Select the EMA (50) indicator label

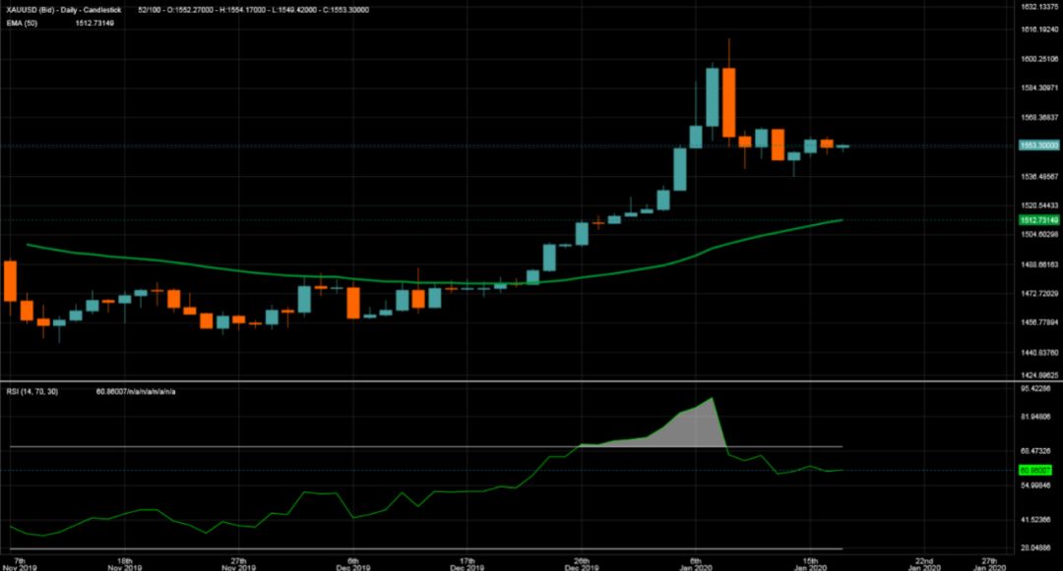[x=21, y=23]
